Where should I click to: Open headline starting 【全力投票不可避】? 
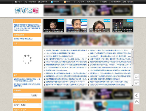(x=110, y=68)
